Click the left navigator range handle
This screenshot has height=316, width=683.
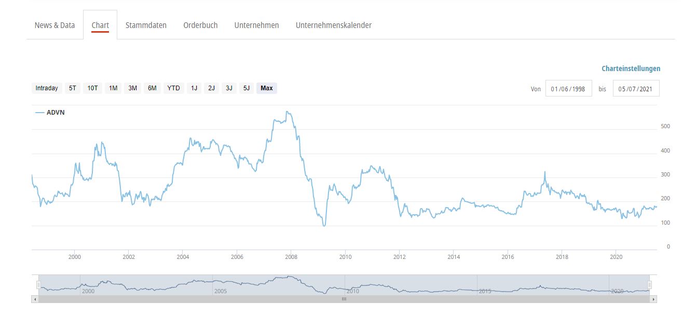coord(38,284)
